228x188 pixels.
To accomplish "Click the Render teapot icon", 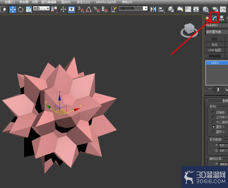I will [x=223, y=9].
